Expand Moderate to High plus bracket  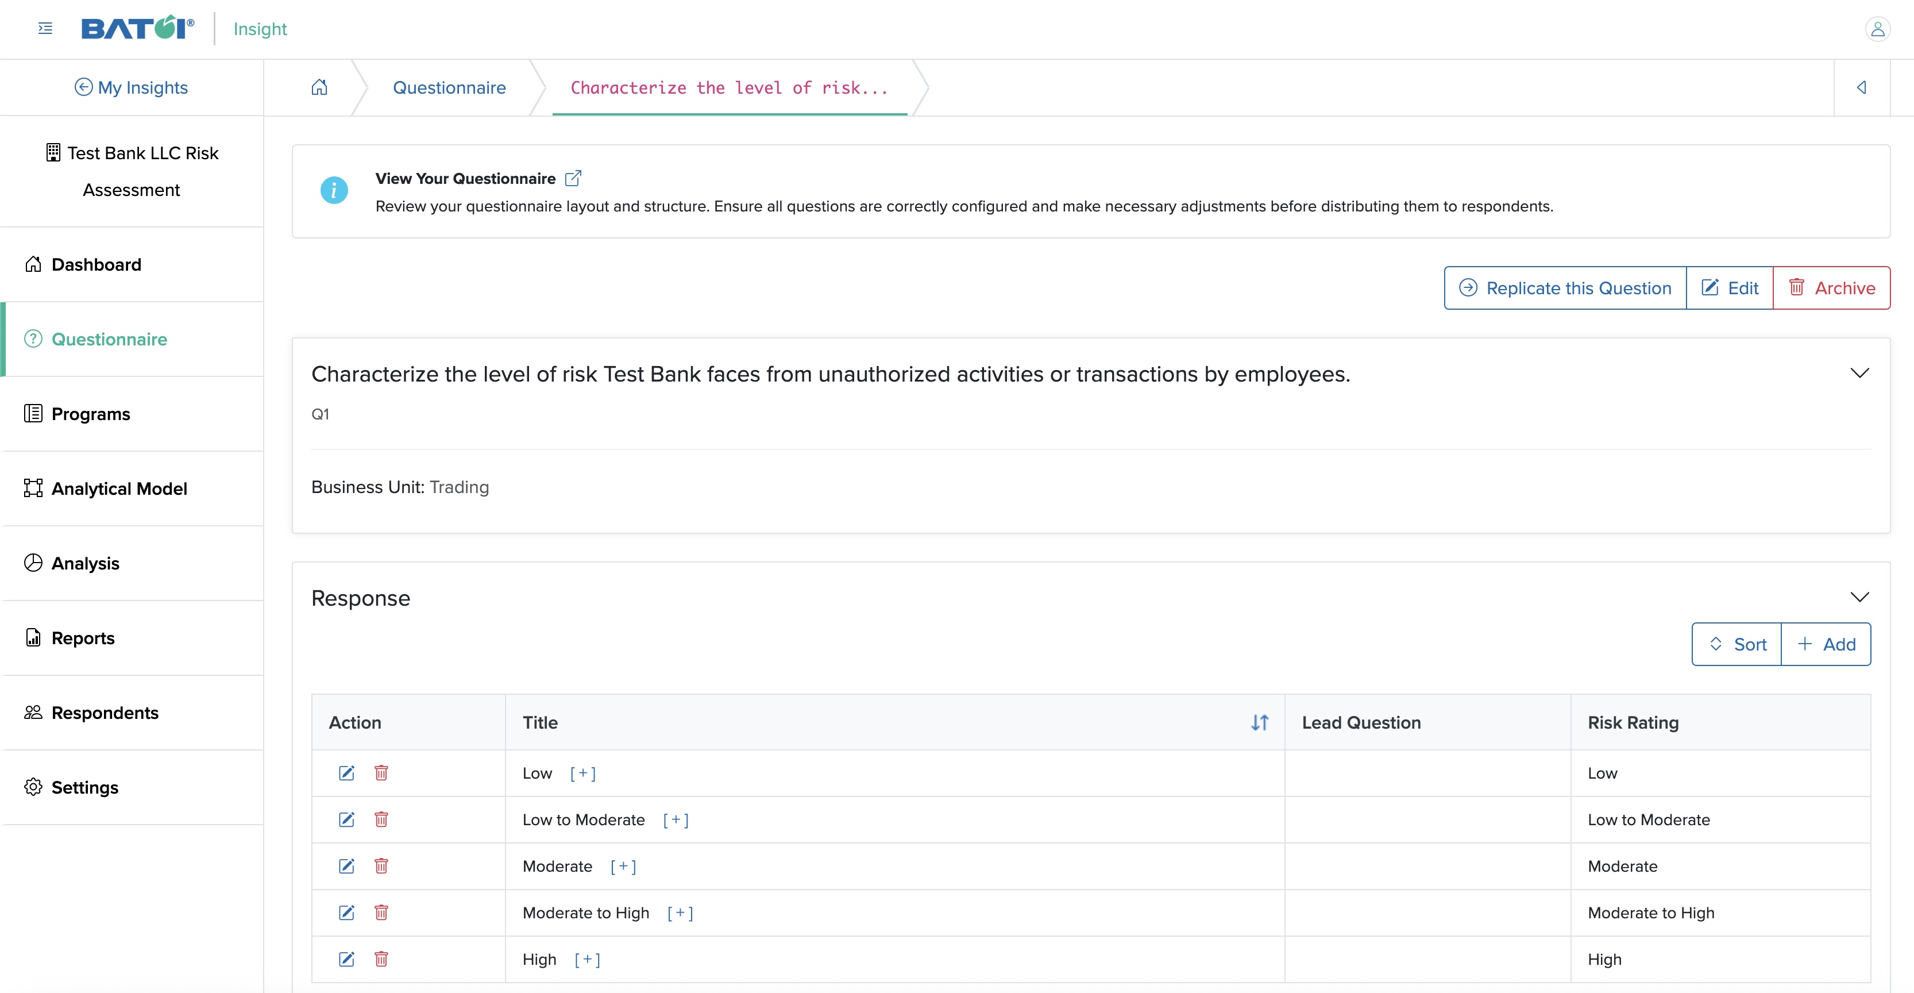[680, 914]
